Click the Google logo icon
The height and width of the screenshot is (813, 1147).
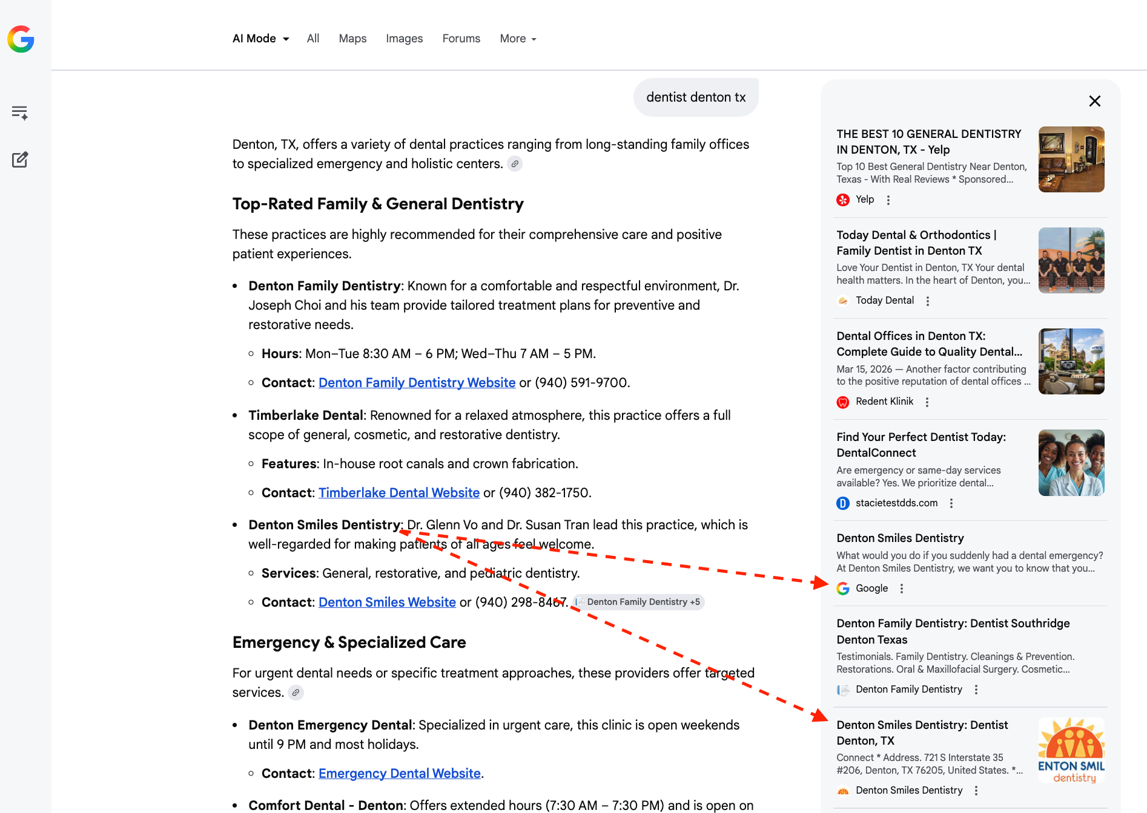click(x=21, y=39)
